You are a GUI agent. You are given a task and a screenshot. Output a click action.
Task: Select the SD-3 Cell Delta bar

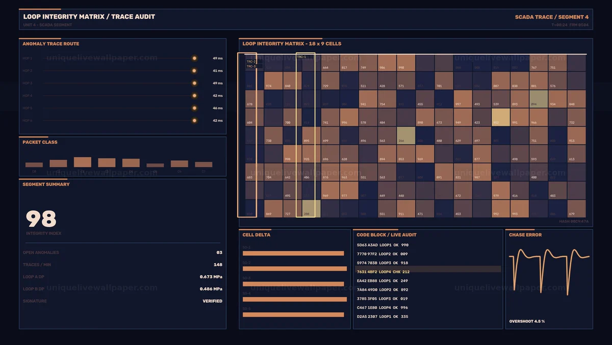click(293, 284)
